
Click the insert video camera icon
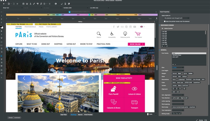(37, 4)
